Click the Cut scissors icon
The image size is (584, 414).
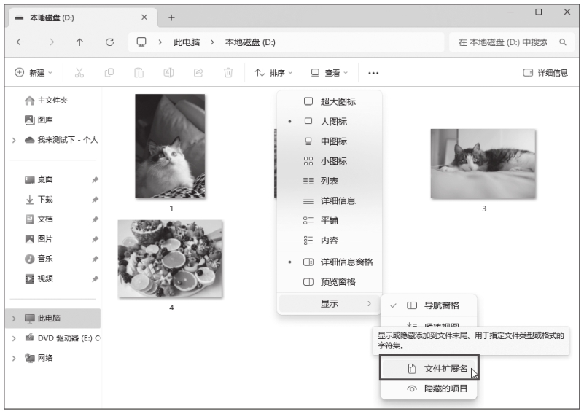79,73
